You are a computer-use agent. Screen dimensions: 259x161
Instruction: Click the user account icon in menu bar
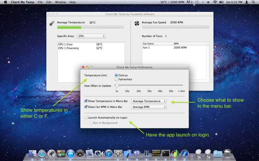pos(247,2)
